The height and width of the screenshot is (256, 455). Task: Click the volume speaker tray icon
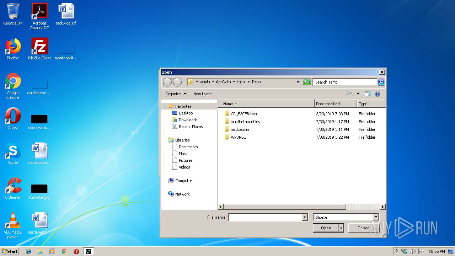pos(413,251)
